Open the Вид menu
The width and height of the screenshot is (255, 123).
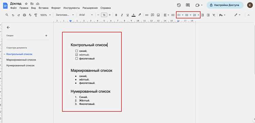(x=33, y=8)
